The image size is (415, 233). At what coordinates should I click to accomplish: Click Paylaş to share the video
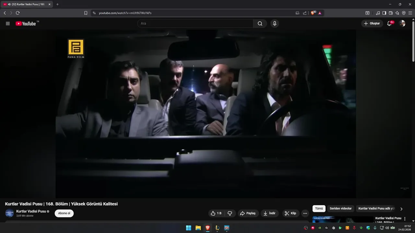pos(248,213)
